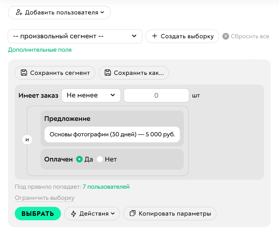Click the quantity input field showing 0
Viewport: 279px width, 229px height.
click(x=156, y=95)
